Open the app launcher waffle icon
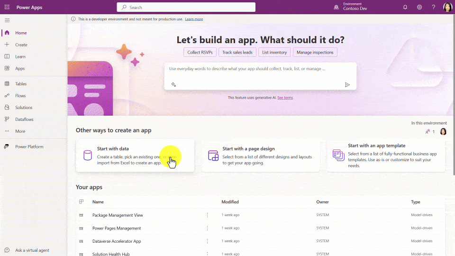 pos(7,7)
